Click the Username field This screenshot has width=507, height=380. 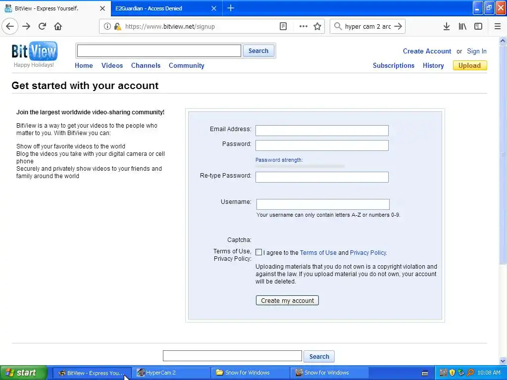tap(323, 204)
